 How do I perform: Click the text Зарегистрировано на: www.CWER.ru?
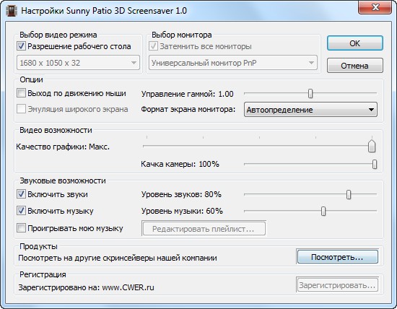tap(86, 288)
